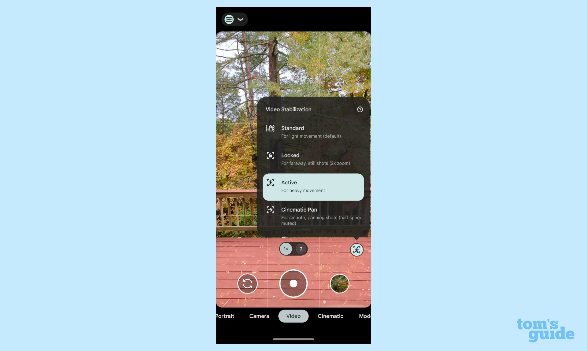Tap the flip camera icon
Image resolution: width=587 pixels, height=351 pixels.
tap(246, 284)
